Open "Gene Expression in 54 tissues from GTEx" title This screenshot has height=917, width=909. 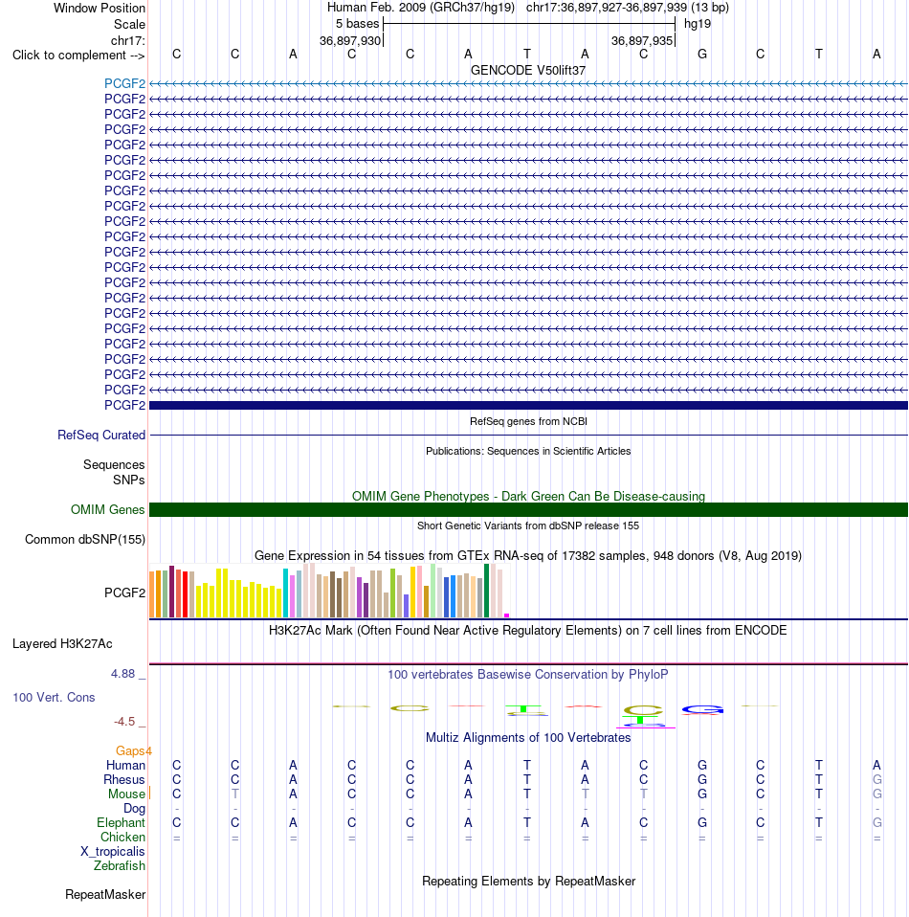point(528,555)
